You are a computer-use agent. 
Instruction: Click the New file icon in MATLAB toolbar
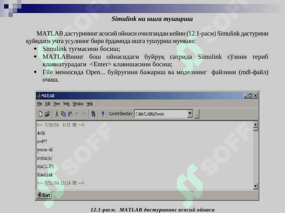(40, 114)
